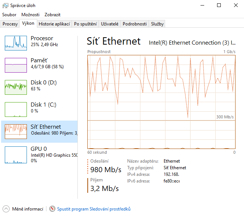Open Disk 1 (C:) performance graph
244x219 pixels.
tap(16, 109)
